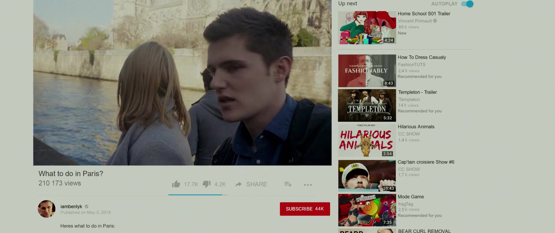The width and height of the screenshot is (555, 233).
Task: Play the Hilarious Animals thumbnail
Action: click(x=367, y=140)
